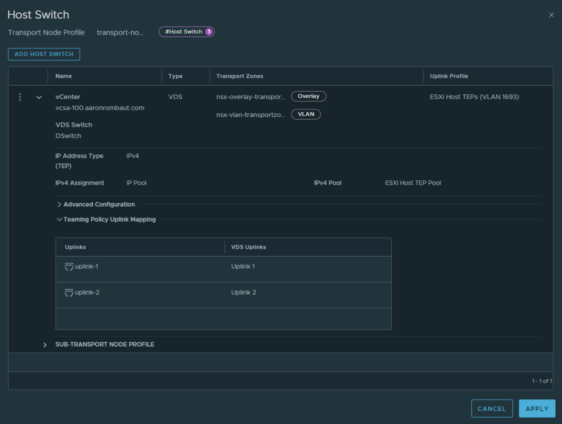Click the Uplink Profile column header
The image size is (562, 424).
point(449,76)
